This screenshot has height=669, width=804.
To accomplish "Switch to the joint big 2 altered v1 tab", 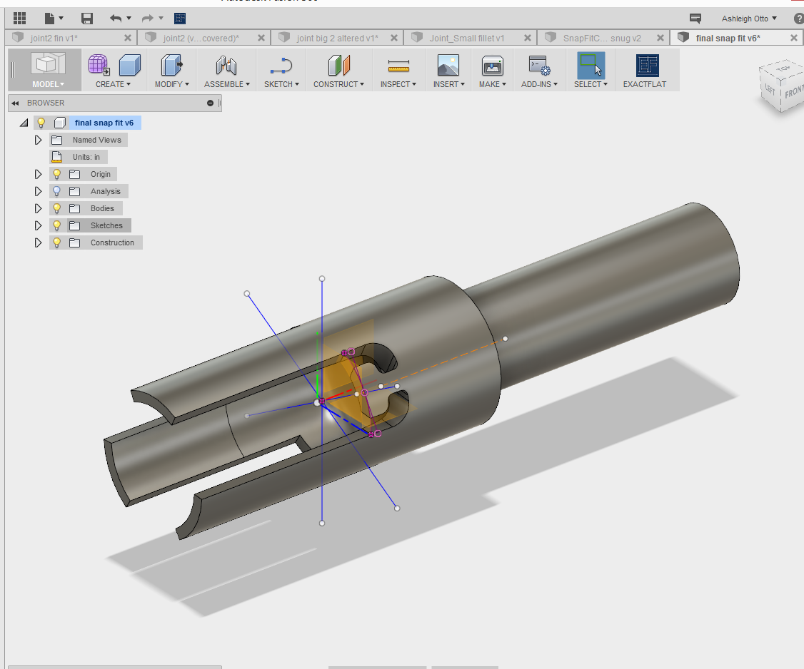I will point(338,38).
